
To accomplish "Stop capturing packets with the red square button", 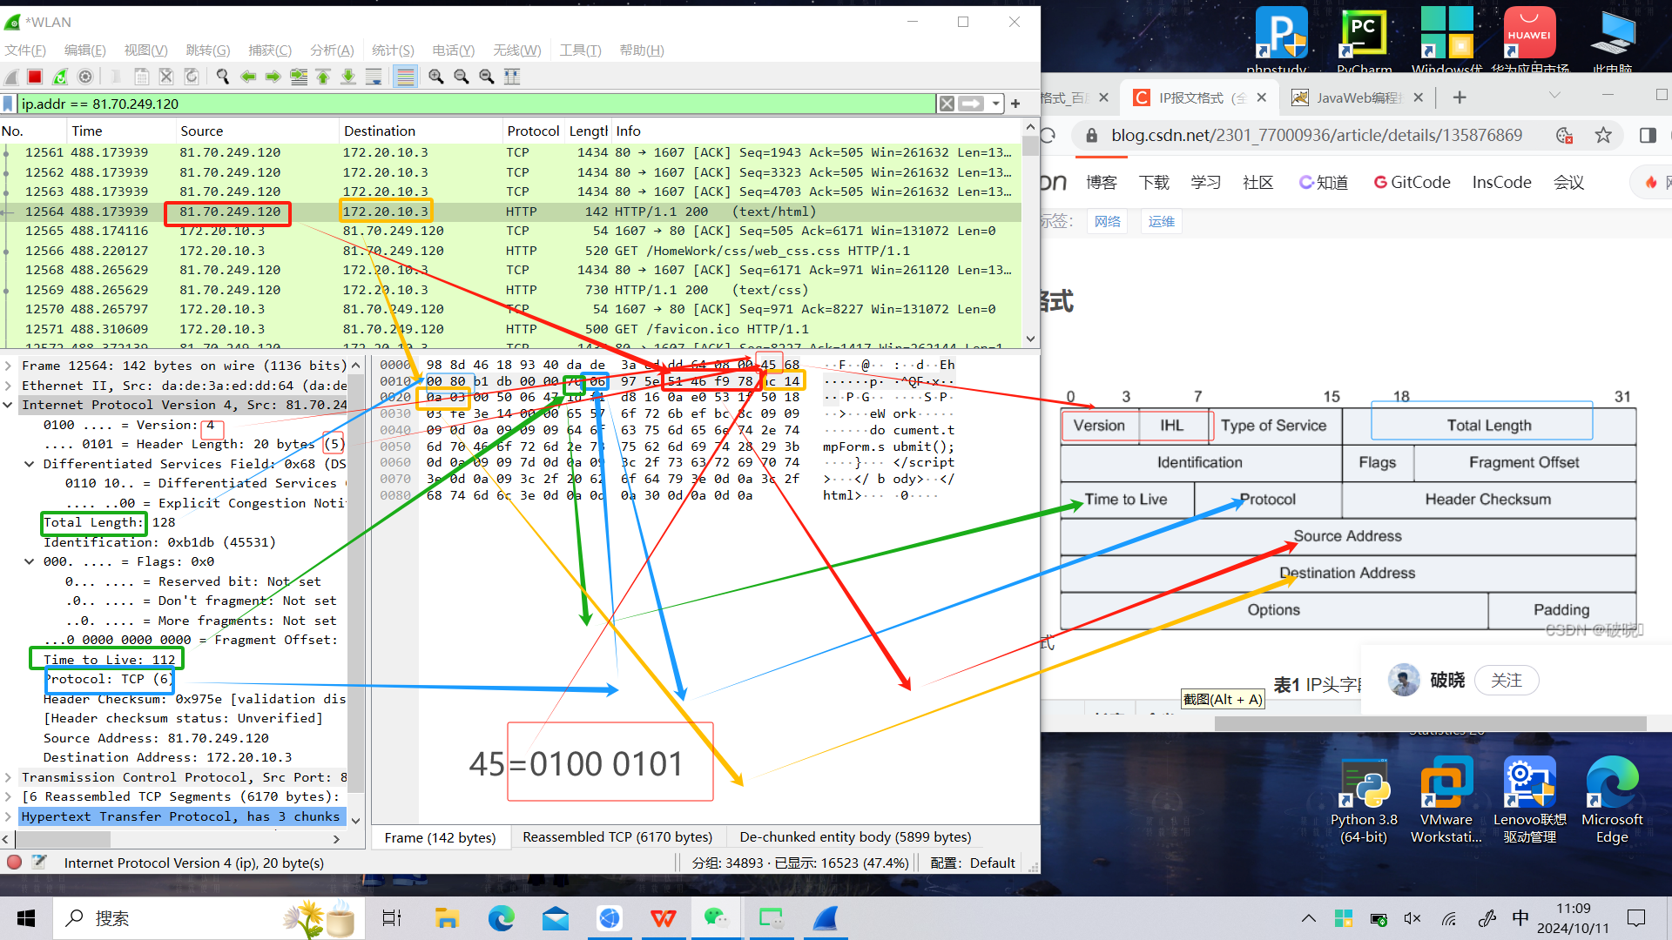I will coord(35,77).
